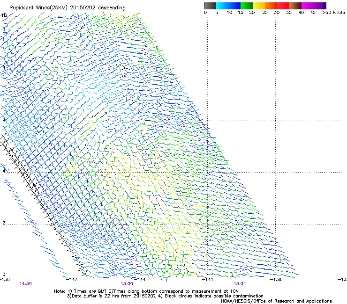
Task: Click the purple time label '15:01'
Action: [240, 284]
